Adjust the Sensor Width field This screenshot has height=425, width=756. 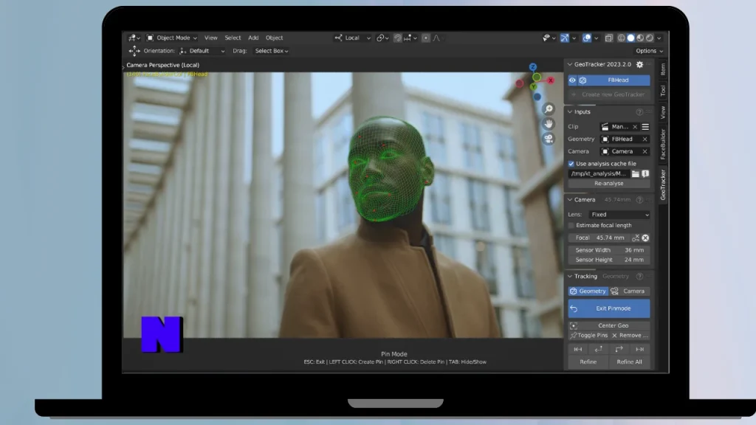tap(609, 250)
